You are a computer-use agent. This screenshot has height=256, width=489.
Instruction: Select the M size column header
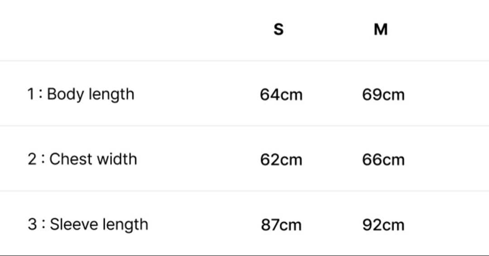tap(381, 30)
